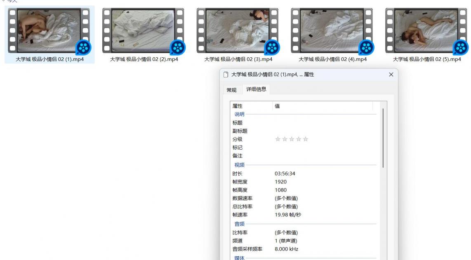
Task: Set rating to four stars in 分级
Action: point(299,139)
